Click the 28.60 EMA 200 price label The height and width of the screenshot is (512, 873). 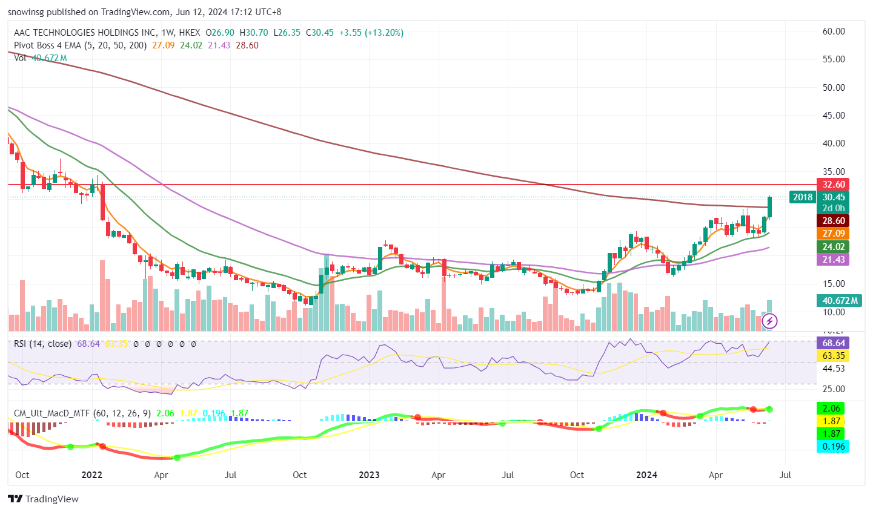pyautogui.click(x=833, y=221)
